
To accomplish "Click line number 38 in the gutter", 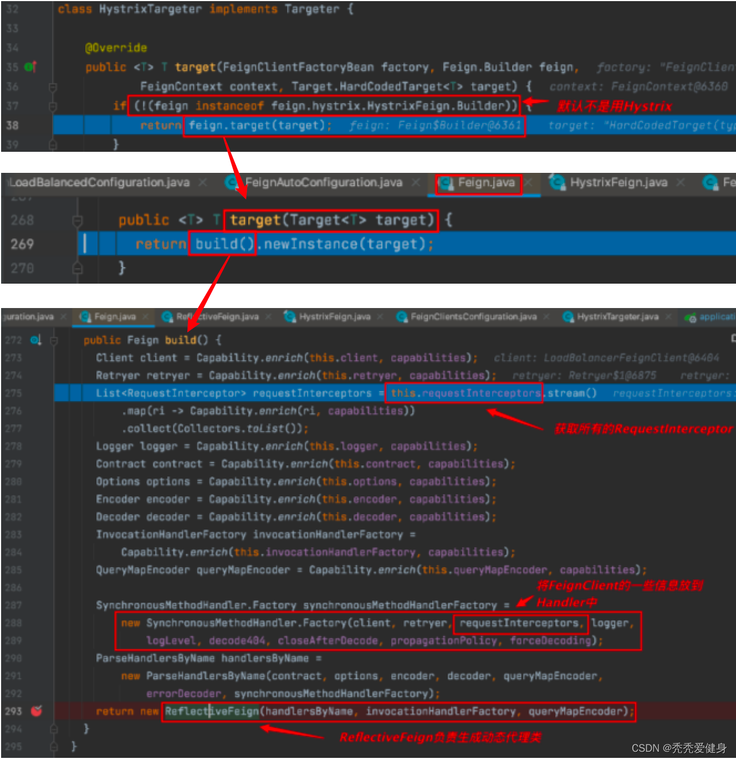I will [12, 125].
